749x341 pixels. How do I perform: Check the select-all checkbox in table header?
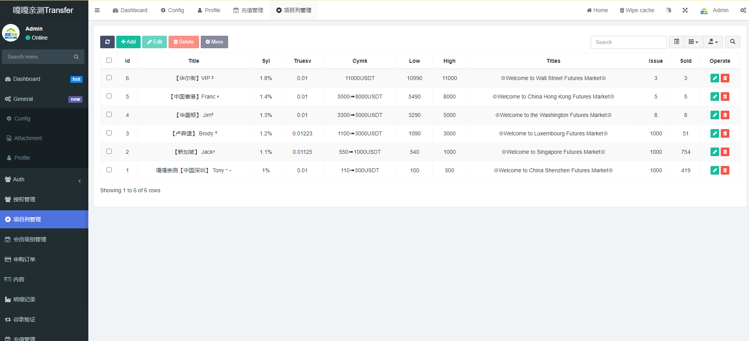(109, 60)
